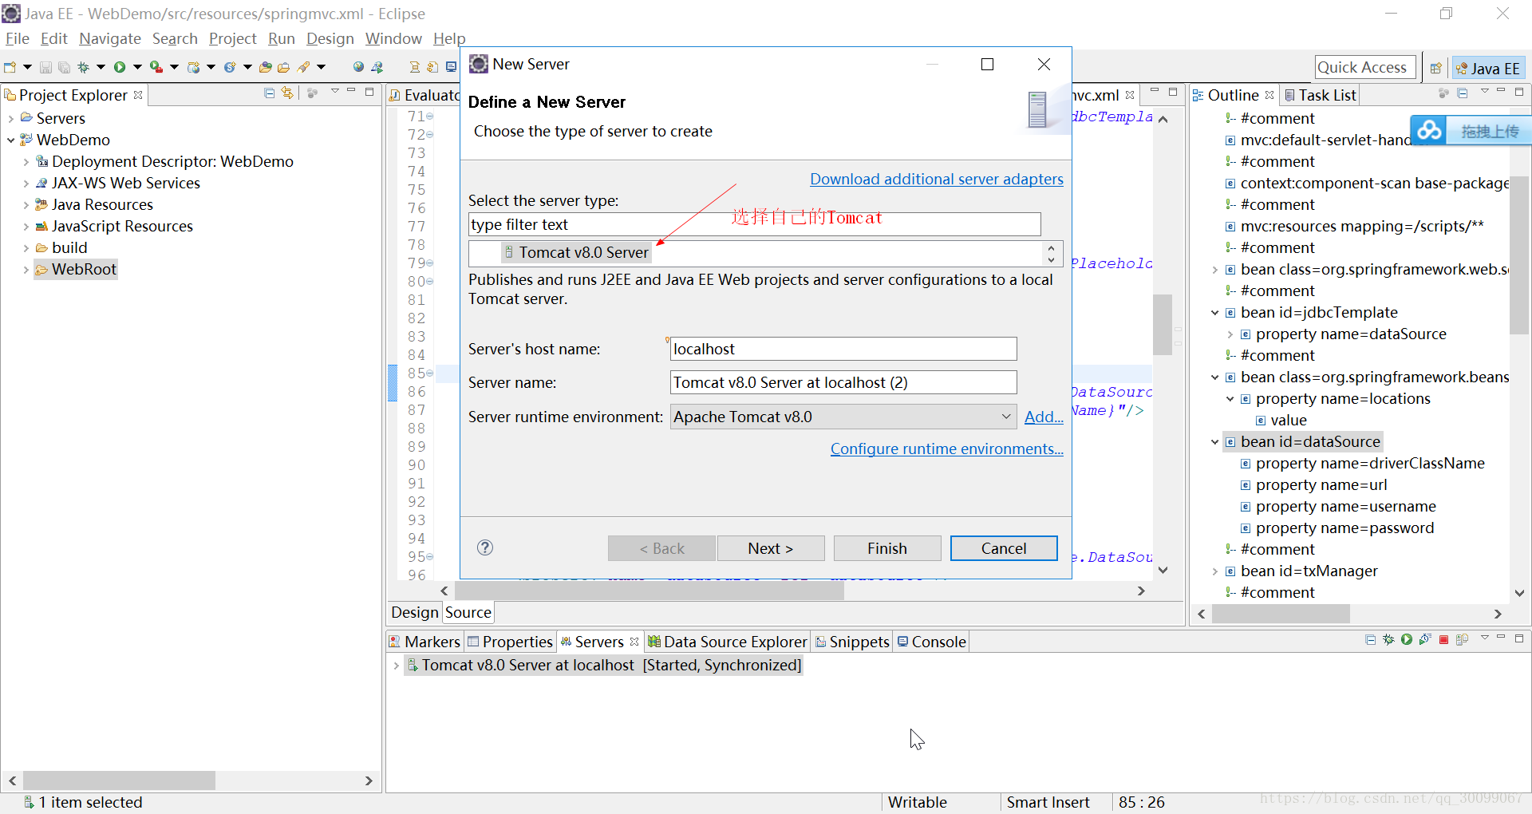Open the File menu
Viewport: 1532px width, 814px height.
[17, 38]
